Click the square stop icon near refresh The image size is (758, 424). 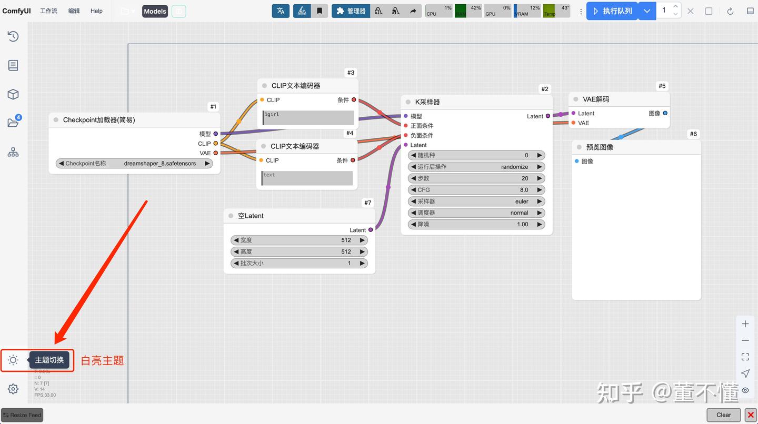pos(709,11)
